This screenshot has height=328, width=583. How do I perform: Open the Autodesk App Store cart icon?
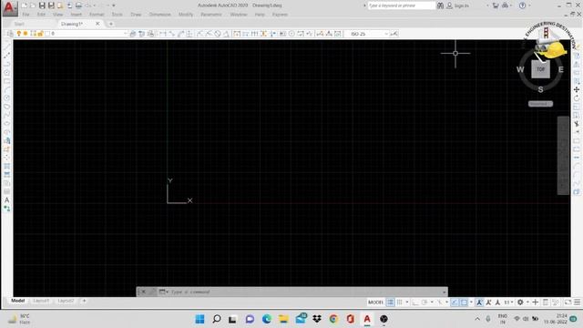[496, 5]
